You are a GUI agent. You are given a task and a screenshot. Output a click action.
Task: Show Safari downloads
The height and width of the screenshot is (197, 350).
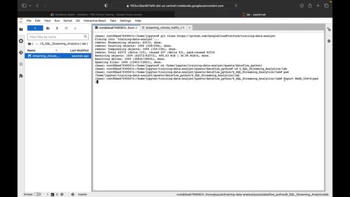(302, 5)
